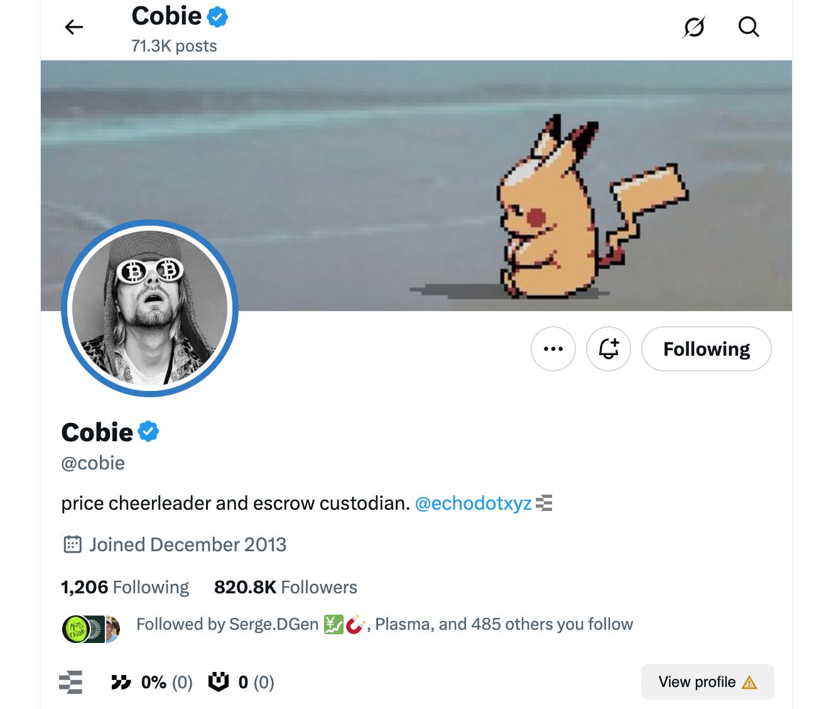Open the Followed by Serge.DGen followers text

tap(384, 624)
